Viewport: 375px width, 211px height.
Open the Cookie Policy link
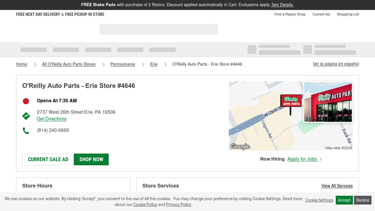[x=145, y=204]
